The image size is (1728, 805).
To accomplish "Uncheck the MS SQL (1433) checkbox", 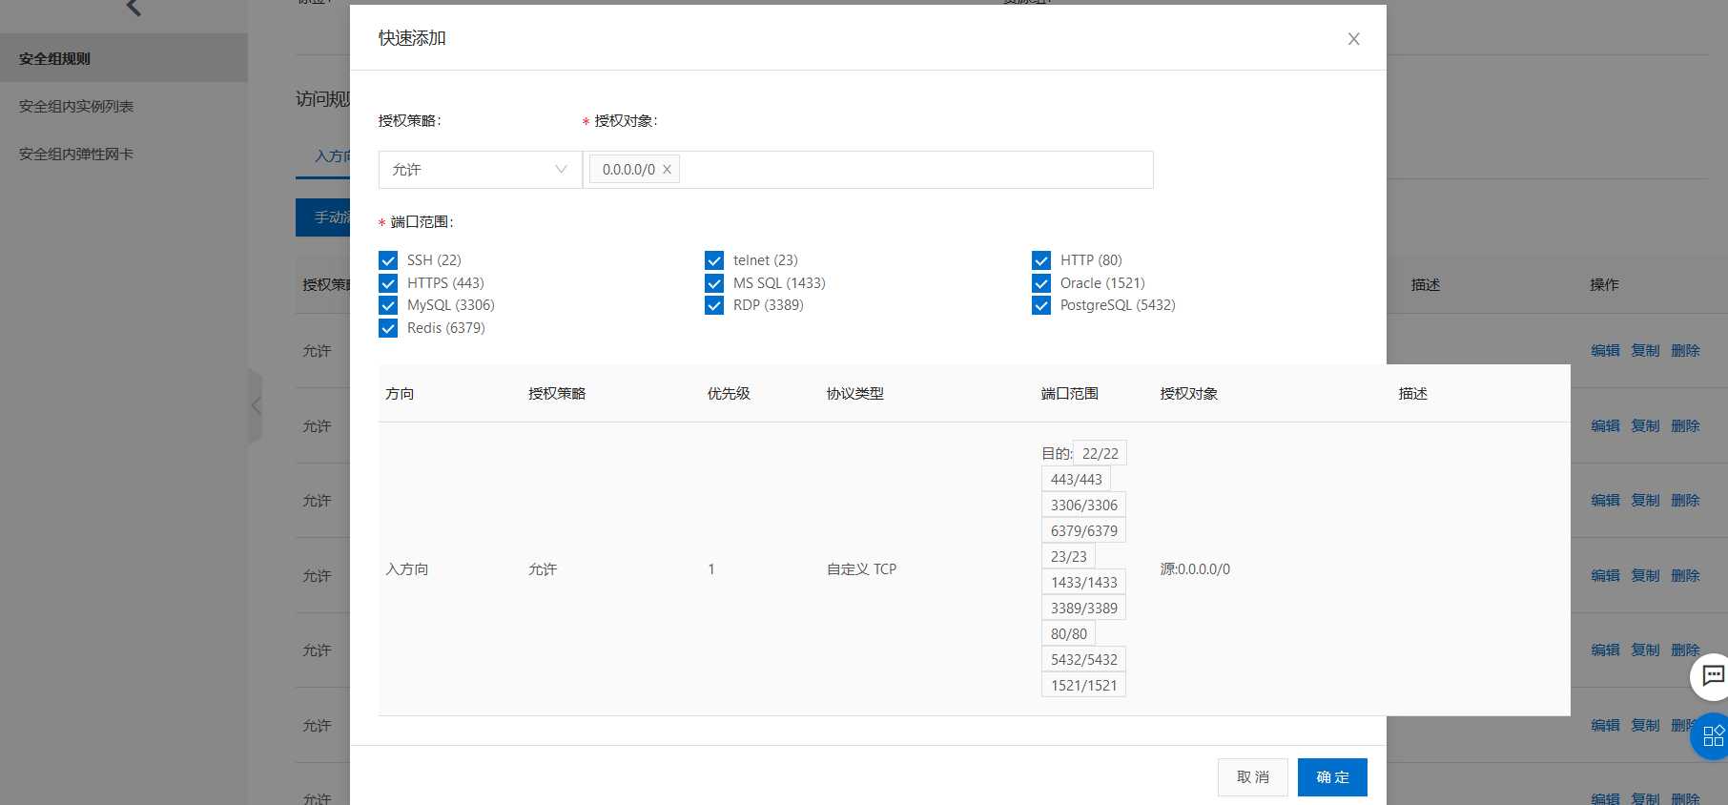I will tap(714, 283).
